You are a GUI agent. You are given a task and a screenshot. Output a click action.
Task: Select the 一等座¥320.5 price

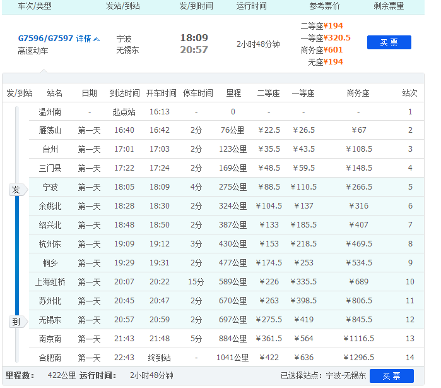326,38
